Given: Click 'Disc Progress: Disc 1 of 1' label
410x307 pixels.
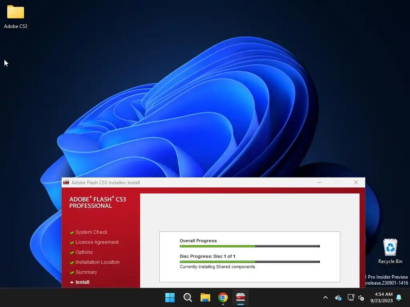Looking at the screenshot, I should point(207,256).
